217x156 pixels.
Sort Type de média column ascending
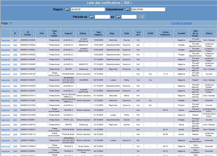tap(59, 33)
